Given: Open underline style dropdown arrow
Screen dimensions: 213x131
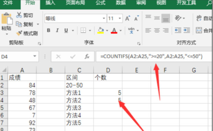Looking at the screenshot, I should point(73,30).
